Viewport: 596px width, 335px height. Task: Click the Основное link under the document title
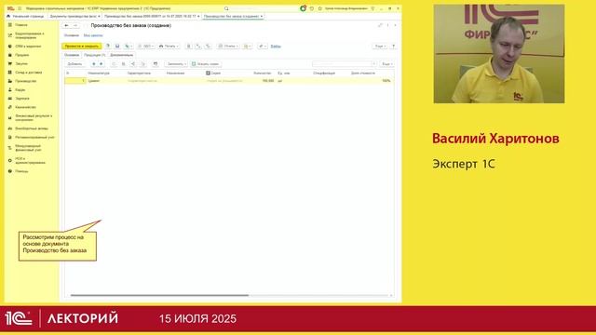pos(72,35)
